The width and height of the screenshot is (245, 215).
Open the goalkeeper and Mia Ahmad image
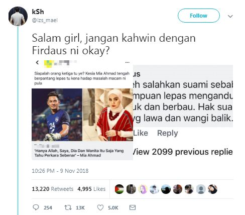coord(82,115)
